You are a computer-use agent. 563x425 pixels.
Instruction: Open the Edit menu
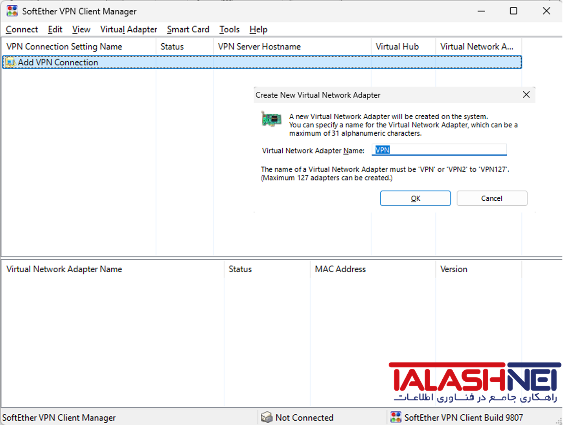pos(55,30)
